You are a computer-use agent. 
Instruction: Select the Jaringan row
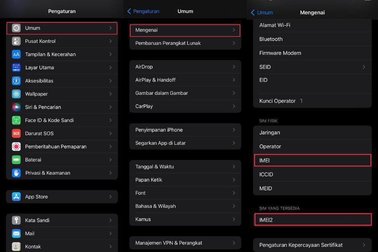[x=312, y=132]
